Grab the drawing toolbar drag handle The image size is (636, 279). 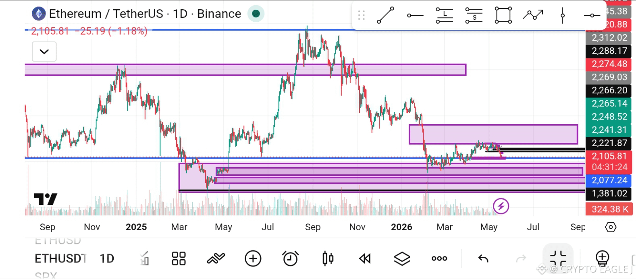click(362, 15)
